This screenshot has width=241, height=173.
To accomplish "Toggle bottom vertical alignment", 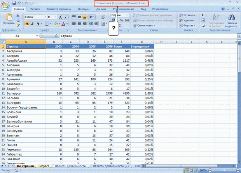I will [84, 17].
